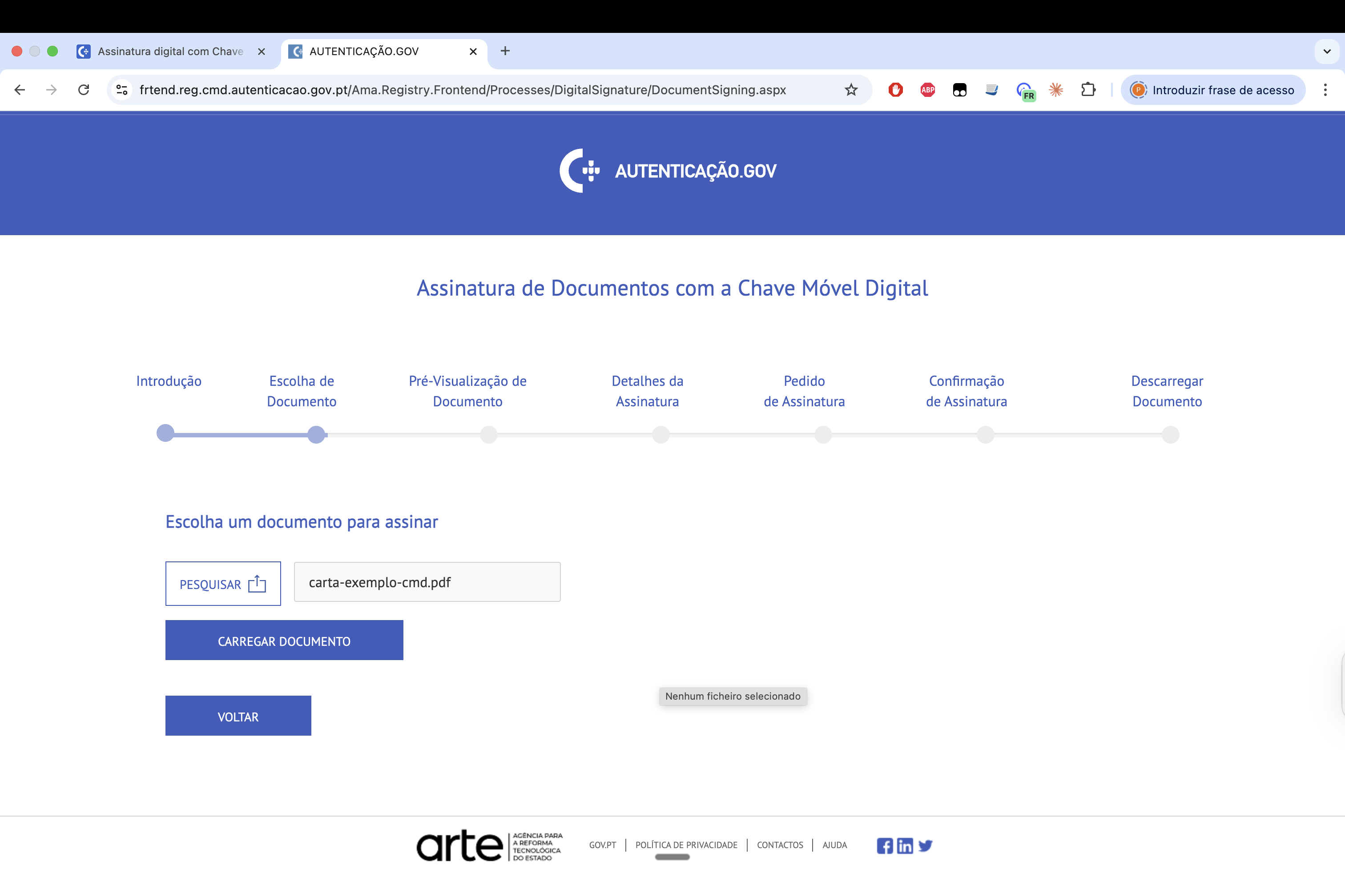Select the Pré-Visualização de Documento step circle
This screenshot has width=1345, height=873.
coord(489,434)
